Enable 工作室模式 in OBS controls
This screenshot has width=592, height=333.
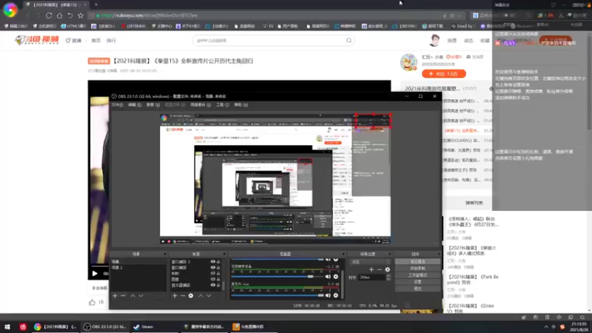[x=417, y=275]
